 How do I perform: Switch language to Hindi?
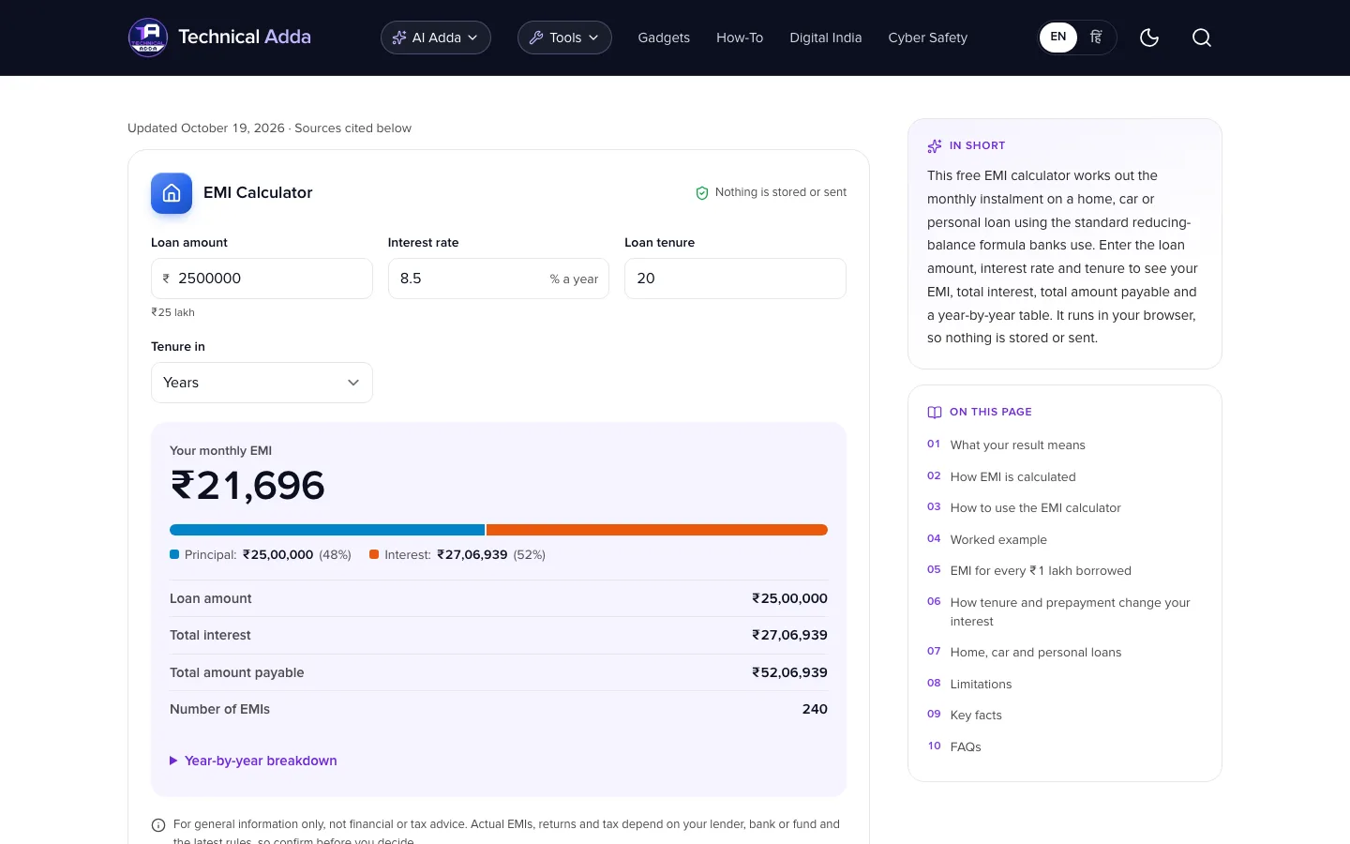click(1096, 38)
